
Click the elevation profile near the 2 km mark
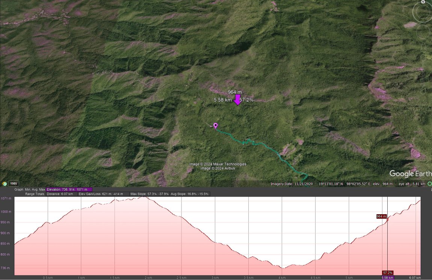tap(148, 199)
